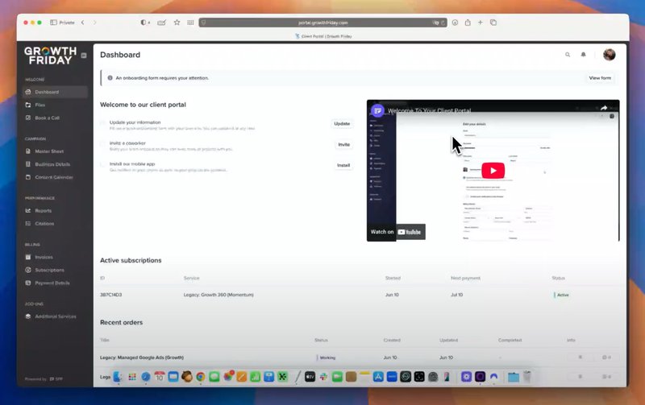Screen dimensions: 645x405
Task: Show the Safari tab overview
Action: point(493,23)
